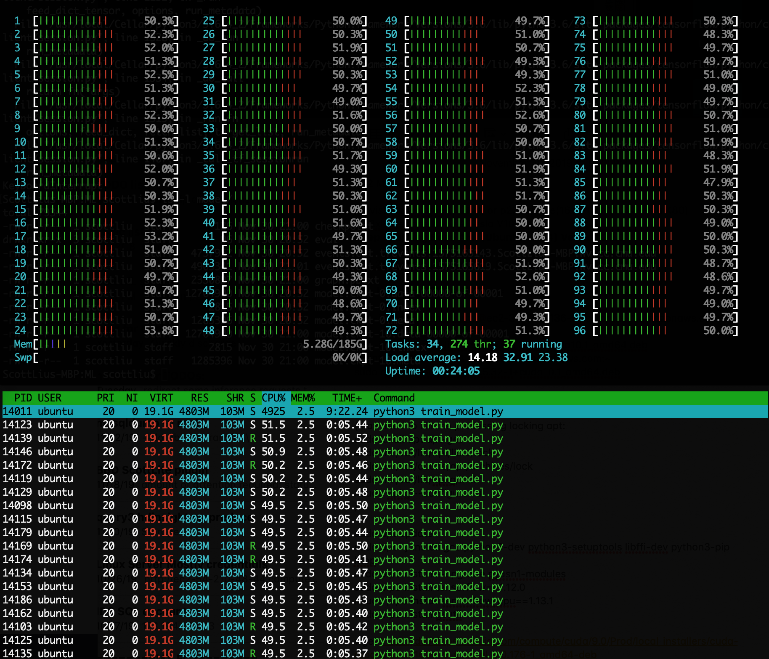This screenshot has height=659, width=769.
Task: Click the CPU% column header
Action: 273,398
